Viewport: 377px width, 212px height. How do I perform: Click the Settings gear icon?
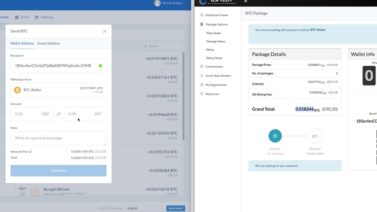(x=37, y=17)
